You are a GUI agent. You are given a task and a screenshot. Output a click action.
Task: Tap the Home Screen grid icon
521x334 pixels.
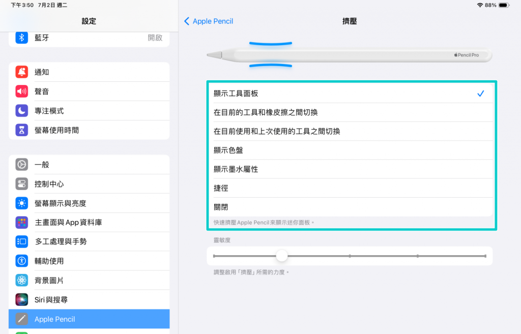tap(21, 223)
